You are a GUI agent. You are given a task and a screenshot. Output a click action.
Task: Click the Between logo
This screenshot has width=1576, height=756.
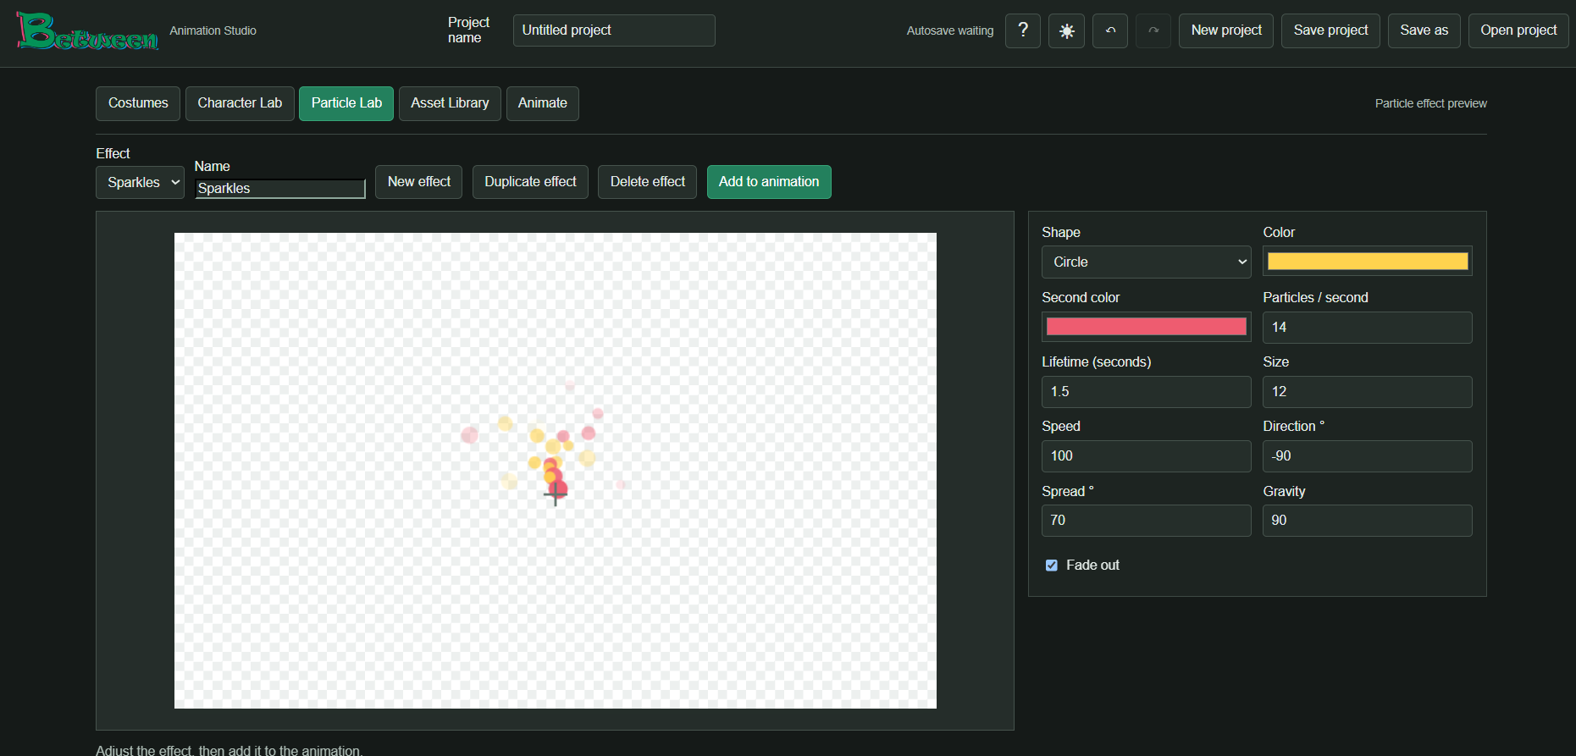[x=87, y=31]
